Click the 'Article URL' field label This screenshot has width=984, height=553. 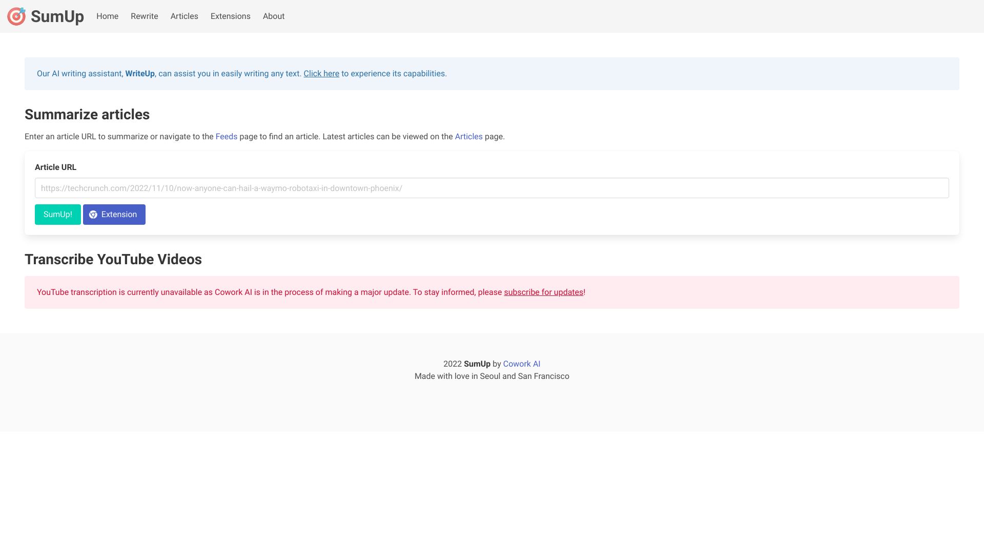tap(55, 167)
